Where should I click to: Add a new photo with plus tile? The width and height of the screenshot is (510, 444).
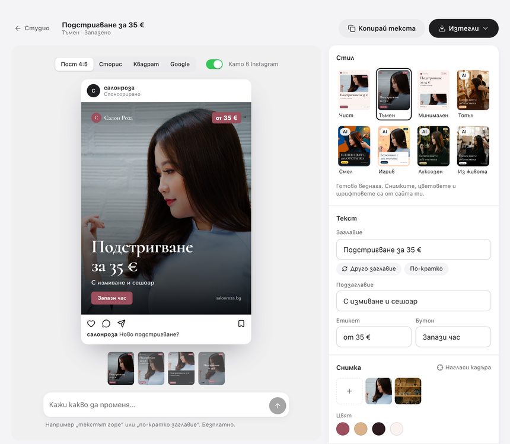(349, 391)
